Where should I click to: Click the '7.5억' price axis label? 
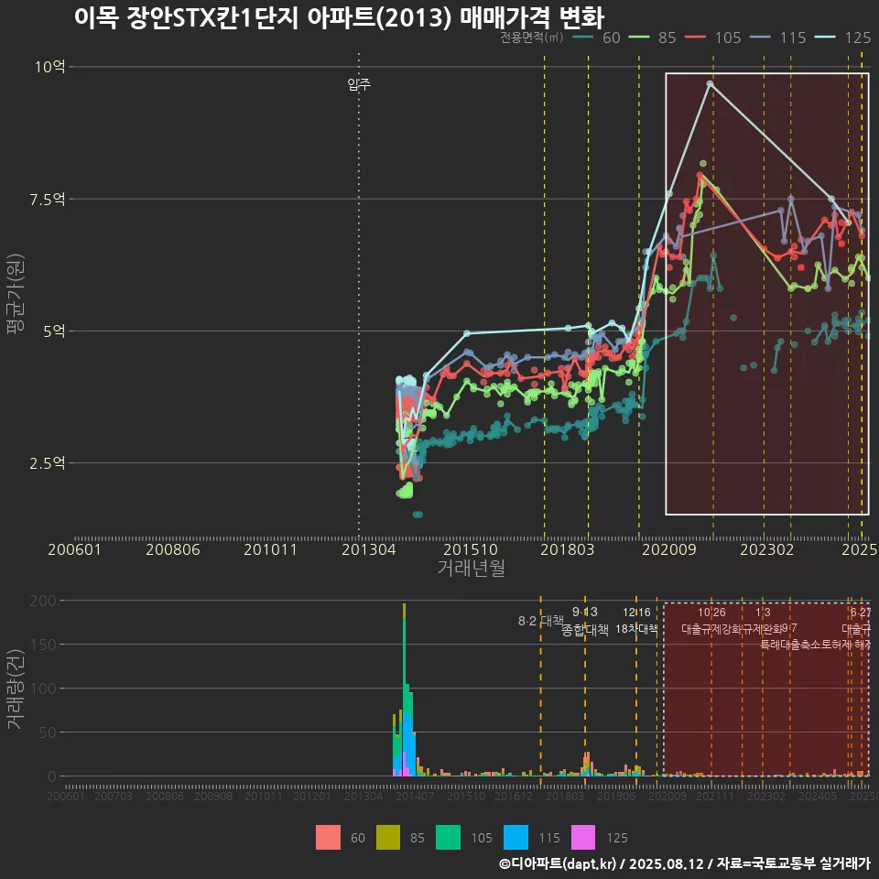click(47, 199)
